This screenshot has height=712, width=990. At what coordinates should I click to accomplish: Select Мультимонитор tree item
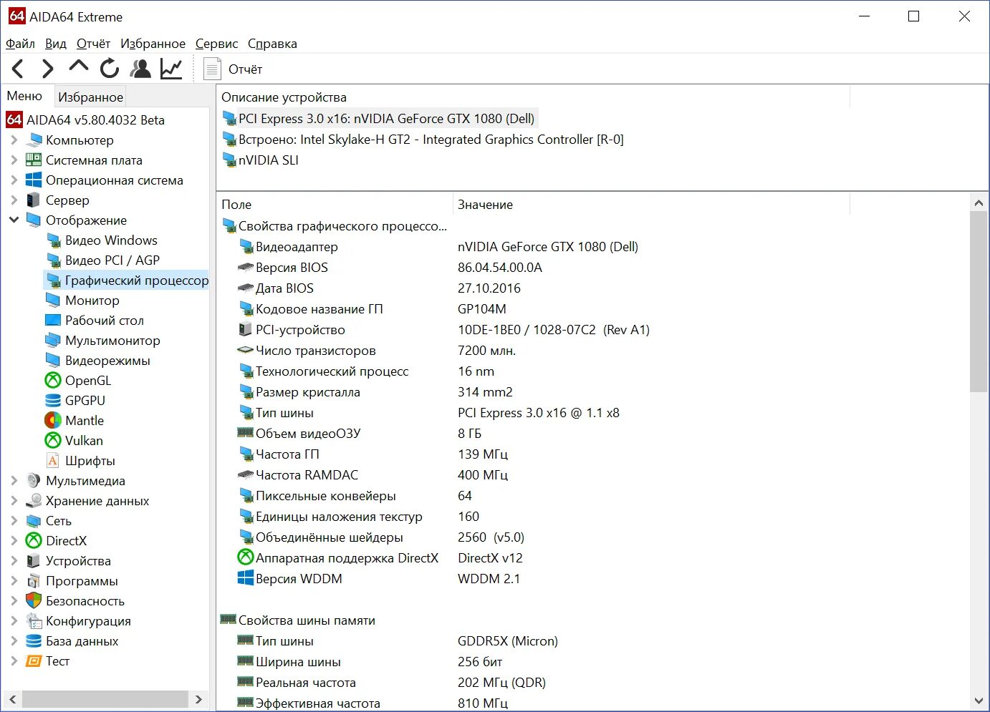(x=112, y=341)
